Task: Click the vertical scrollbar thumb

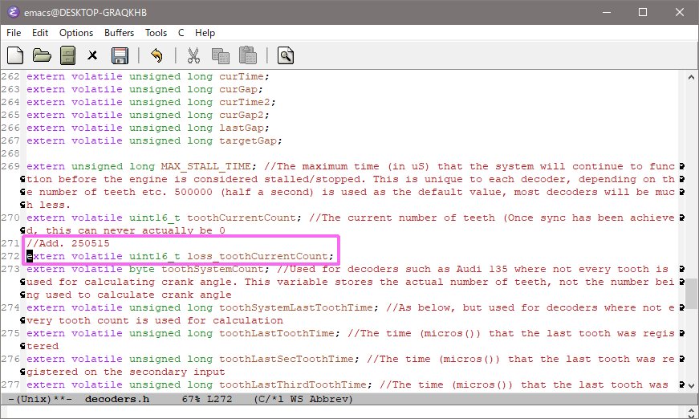Action: (x=691, y=293)
